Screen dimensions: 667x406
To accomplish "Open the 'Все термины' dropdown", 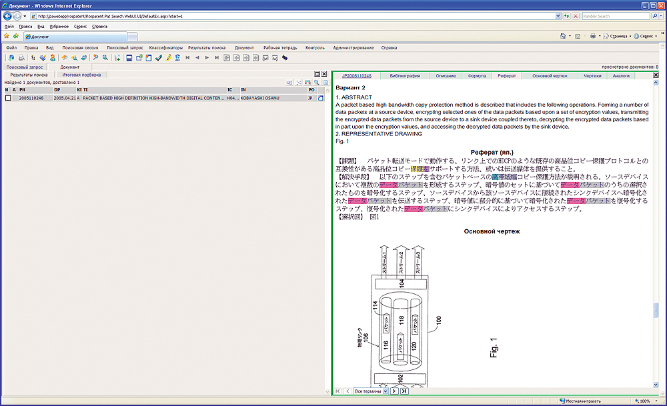I will [x=371, y=391].
